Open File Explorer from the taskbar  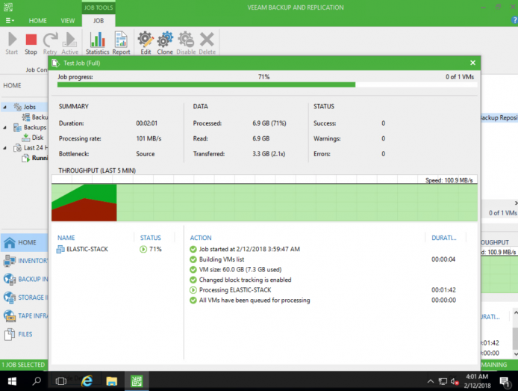point(112,381)
